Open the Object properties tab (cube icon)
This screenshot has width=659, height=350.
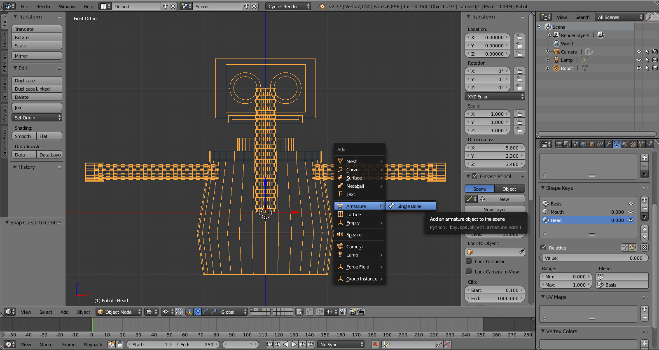pos(592,144)
